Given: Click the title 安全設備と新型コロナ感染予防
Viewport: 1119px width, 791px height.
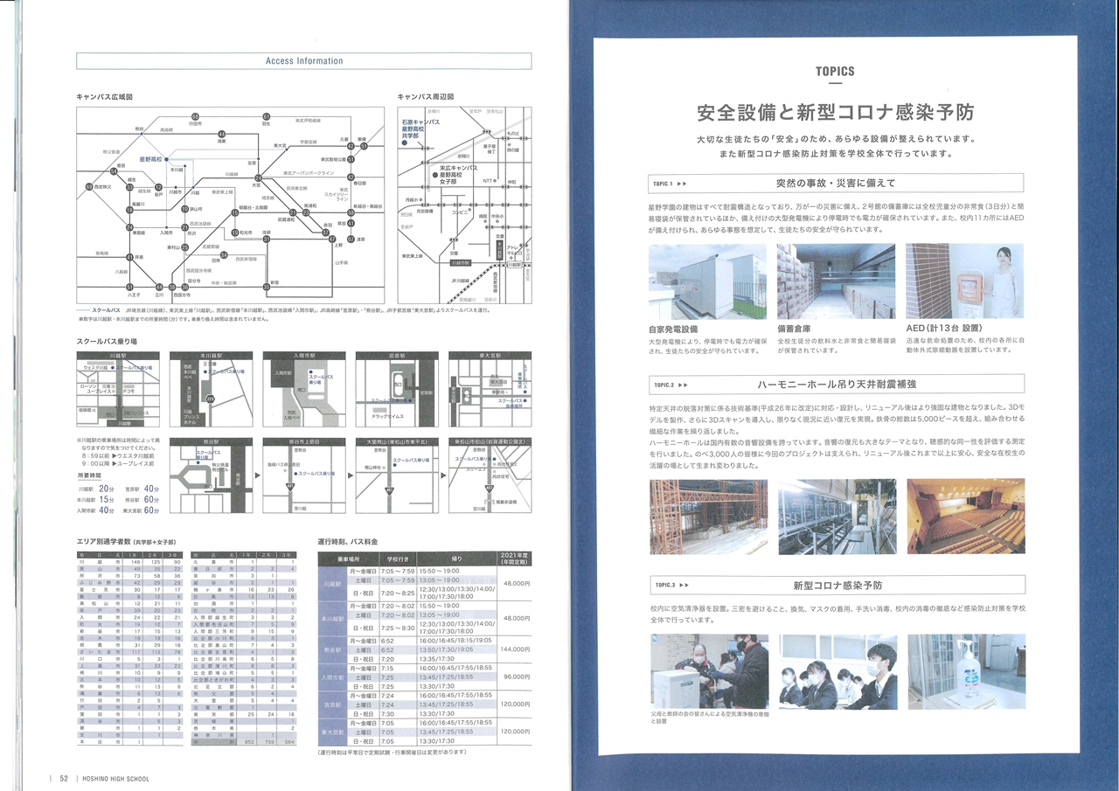Looking at the screenshot, I should coord(835,113).
